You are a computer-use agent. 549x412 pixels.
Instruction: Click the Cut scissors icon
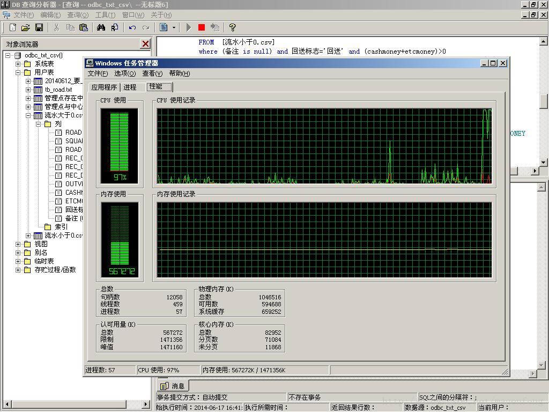[56, 27]
